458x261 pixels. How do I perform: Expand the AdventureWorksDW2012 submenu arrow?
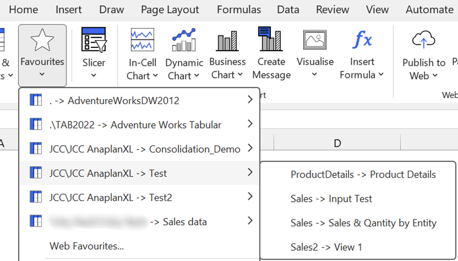tap(250, 100)
